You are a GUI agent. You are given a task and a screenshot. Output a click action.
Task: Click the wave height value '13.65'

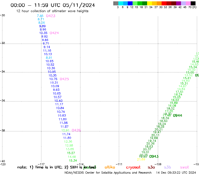coord(70,149)
